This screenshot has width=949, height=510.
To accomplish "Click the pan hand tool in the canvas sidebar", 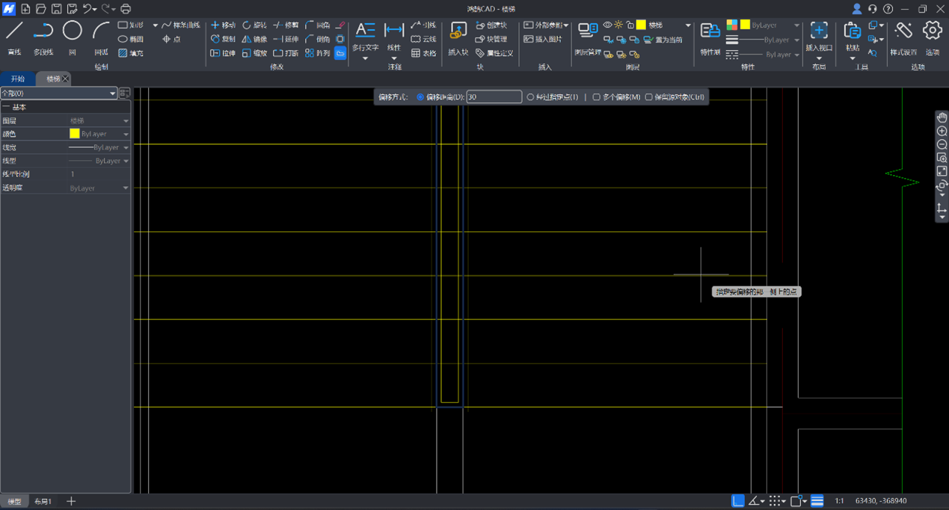I will coord(942,117).
